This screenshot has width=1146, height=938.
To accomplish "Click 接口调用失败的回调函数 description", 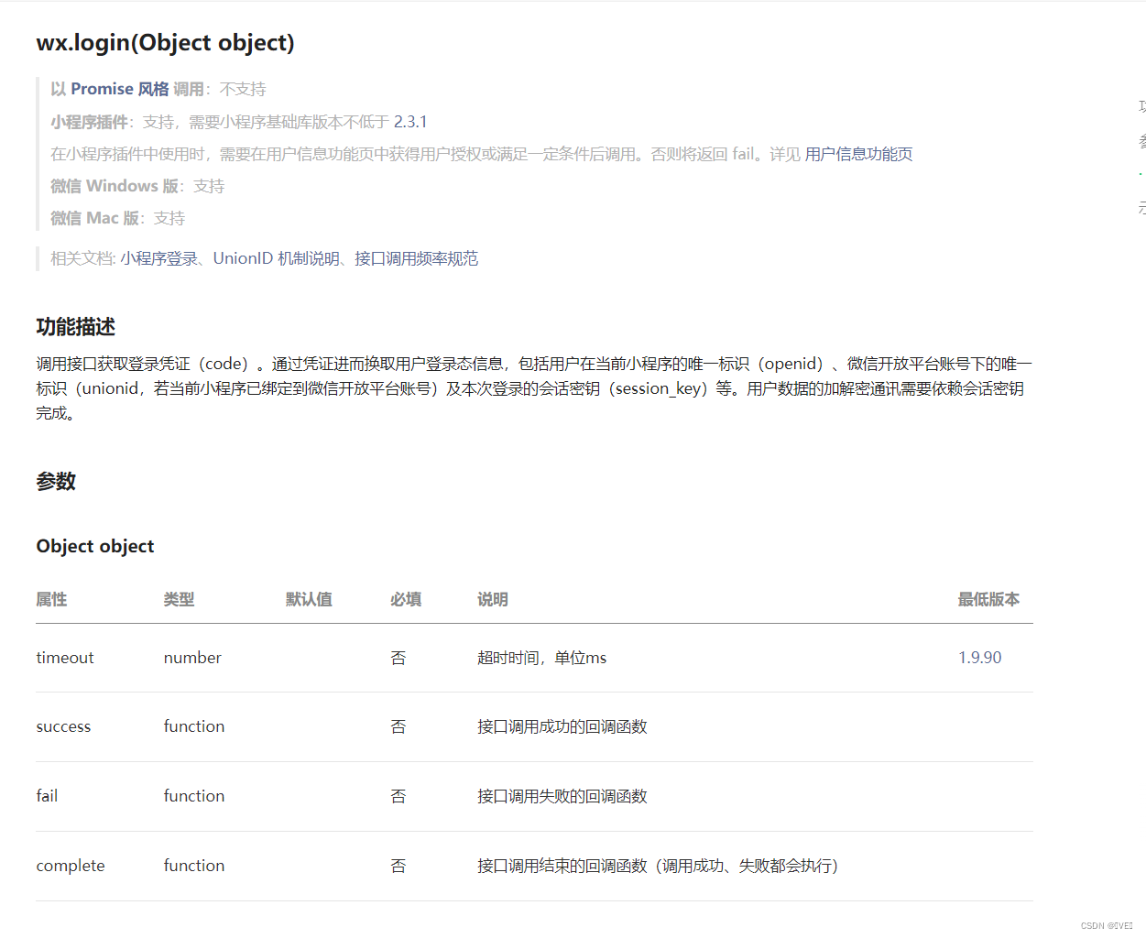I will (x=562, y=796).
